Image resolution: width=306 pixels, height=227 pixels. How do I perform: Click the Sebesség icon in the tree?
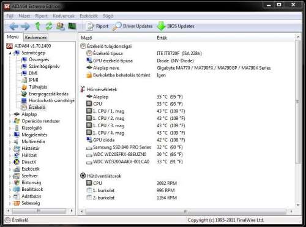coord(17,203)
